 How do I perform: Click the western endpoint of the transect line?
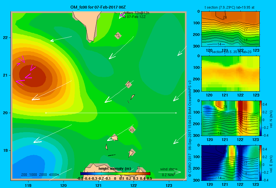click(x=46, y=113)
